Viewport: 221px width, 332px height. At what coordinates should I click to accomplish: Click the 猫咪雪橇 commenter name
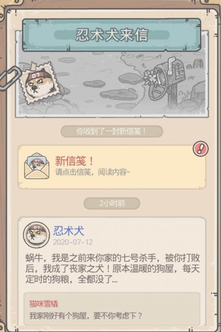point(44,303)
